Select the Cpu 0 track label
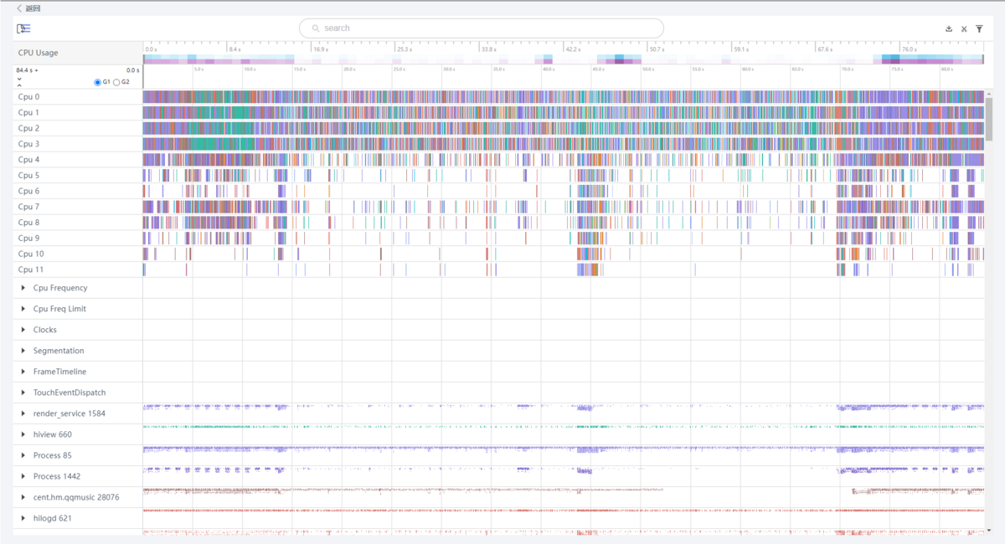The image size is (1005, 544). (x=29, y=97)
